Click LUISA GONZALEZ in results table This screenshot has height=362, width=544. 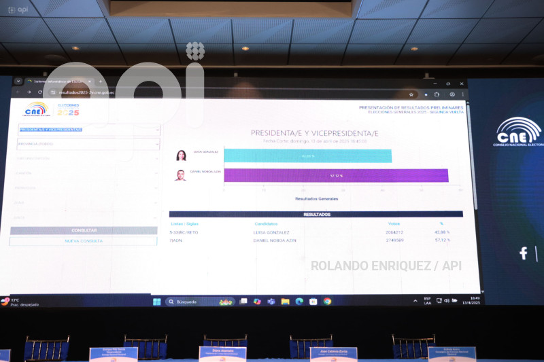pyautogui.click(x=271, y=232)
